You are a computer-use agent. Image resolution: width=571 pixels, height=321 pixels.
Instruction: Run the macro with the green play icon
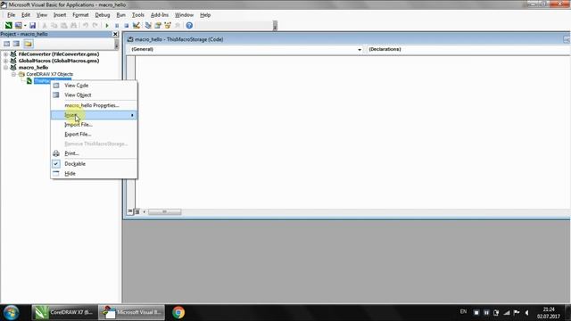(x=107, y=26)
